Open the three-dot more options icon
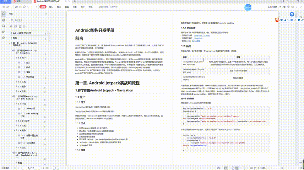 [297, 7]
